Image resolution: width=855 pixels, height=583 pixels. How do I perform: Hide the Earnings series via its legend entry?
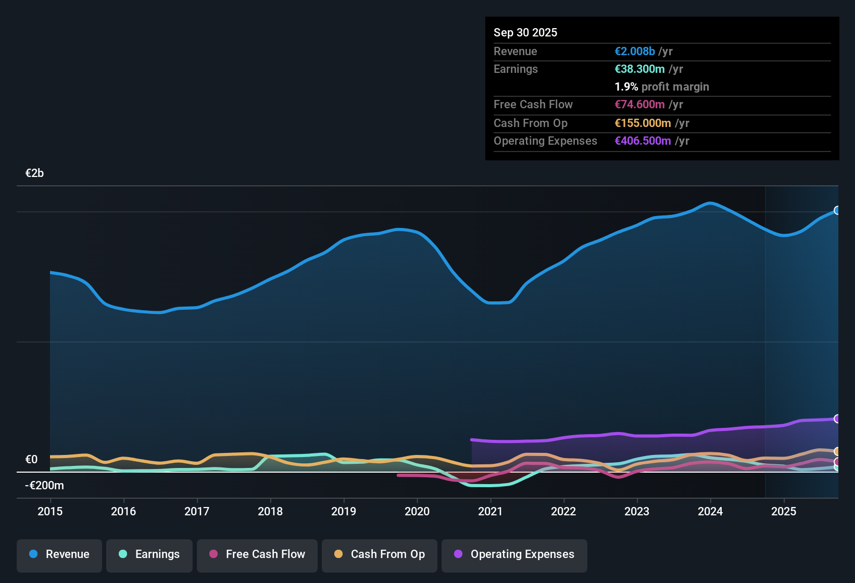[x=149, y=555]
